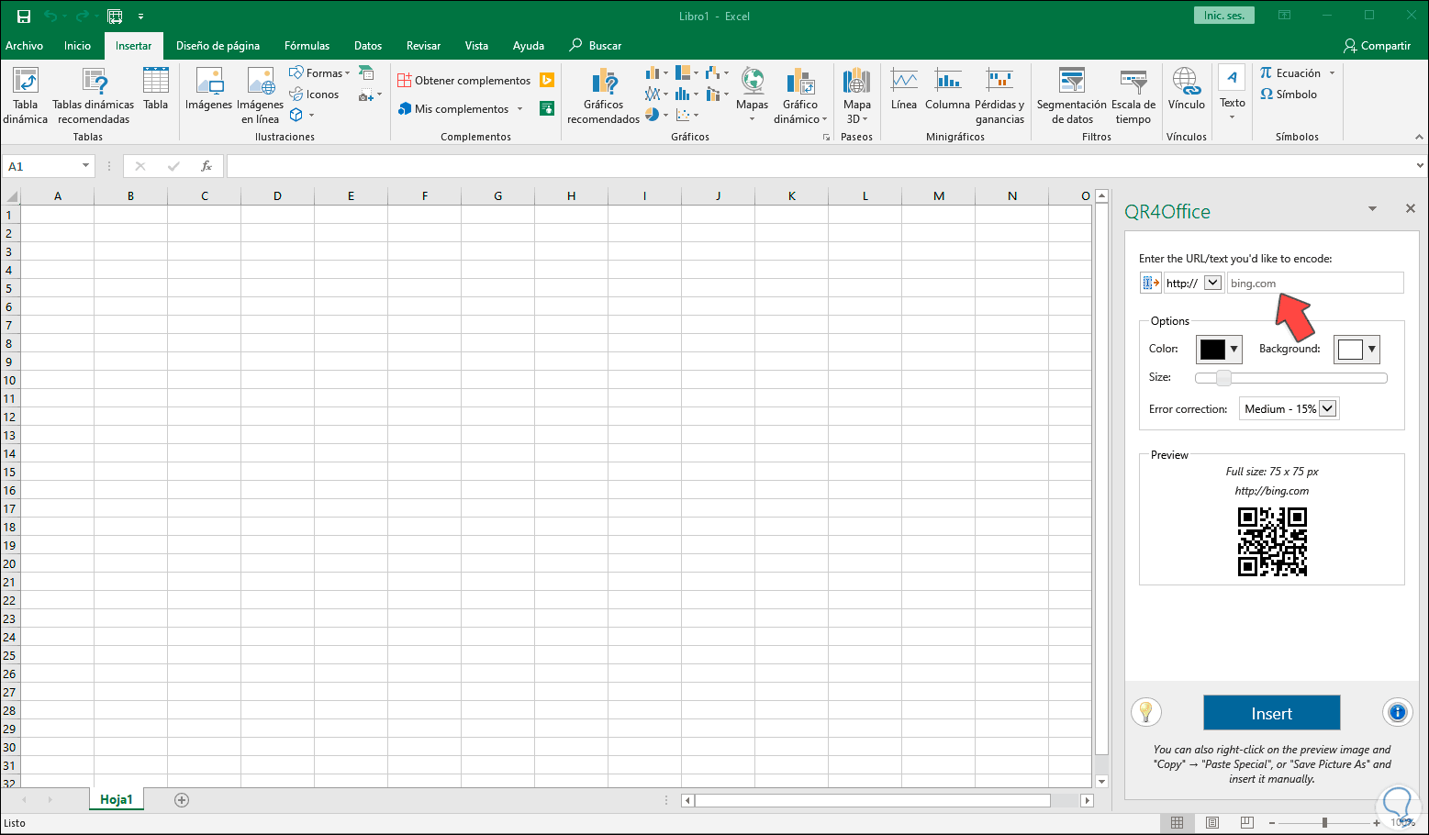Close the QR4Office task pane

click(x=1411, y=209)
